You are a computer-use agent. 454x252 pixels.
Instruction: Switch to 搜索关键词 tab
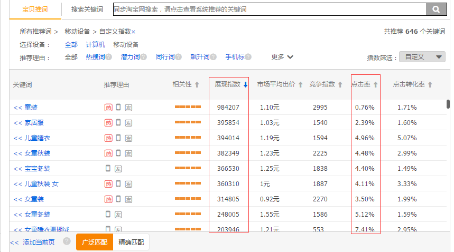point(87,9)
